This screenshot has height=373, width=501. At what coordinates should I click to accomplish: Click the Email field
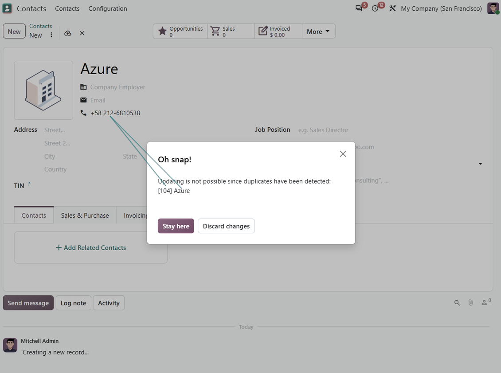[x=98, y=100]
